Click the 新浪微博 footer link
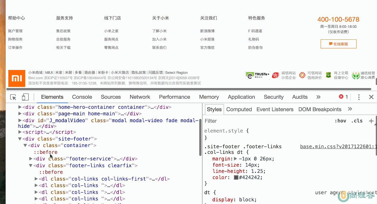 pos(207,31)
